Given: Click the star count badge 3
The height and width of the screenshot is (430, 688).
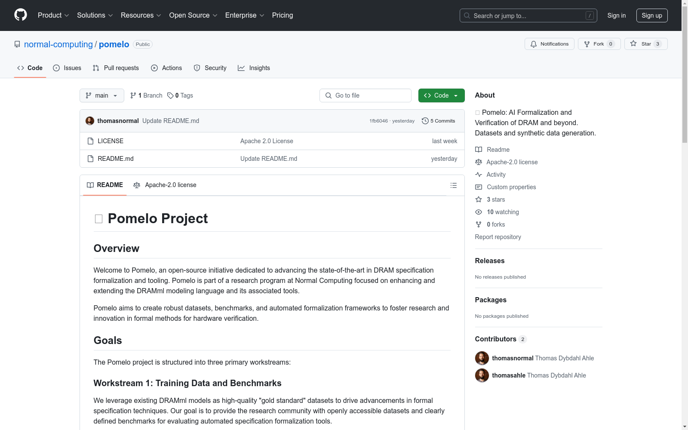Looking at the screenshot, I should pyautogui.click(x=657, y=44).
